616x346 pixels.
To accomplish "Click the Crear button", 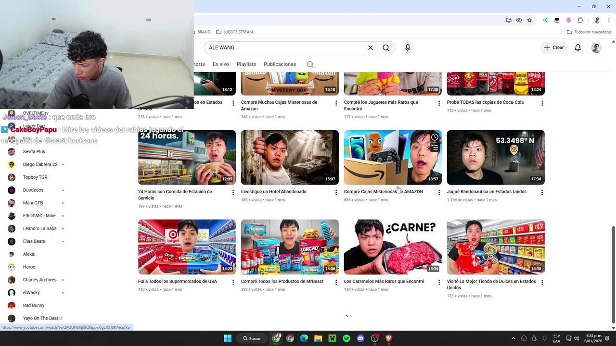I will [x=553, y=48].
